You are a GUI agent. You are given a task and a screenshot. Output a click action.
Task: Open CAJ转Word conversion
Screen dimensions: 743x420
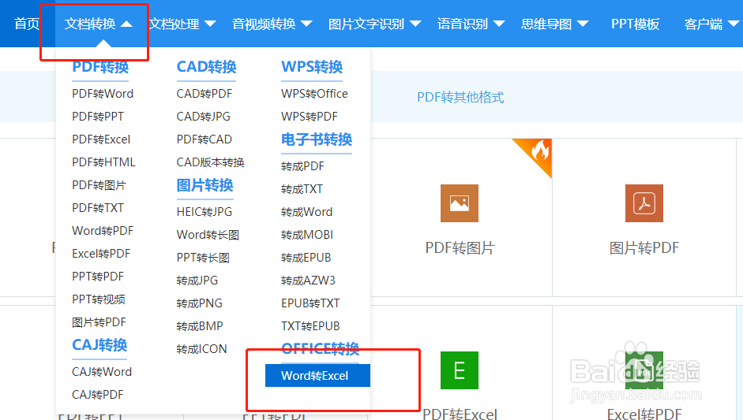pyautogui.click(x=102, y=372)
